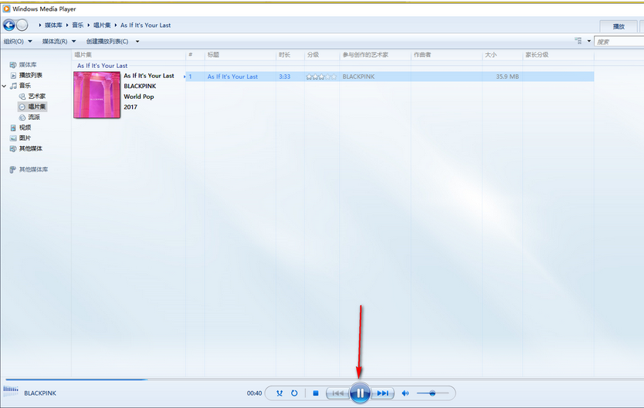Sort by the 大小 column header
The image size is (644, 408).
tap(502, 55)
